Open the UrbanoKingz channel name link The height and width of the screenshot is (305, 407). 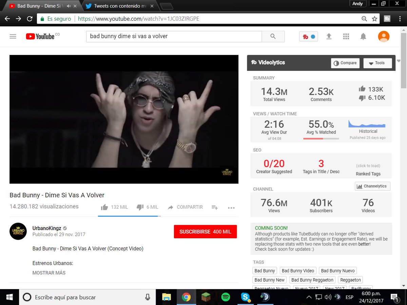click(x=46, y=228)
